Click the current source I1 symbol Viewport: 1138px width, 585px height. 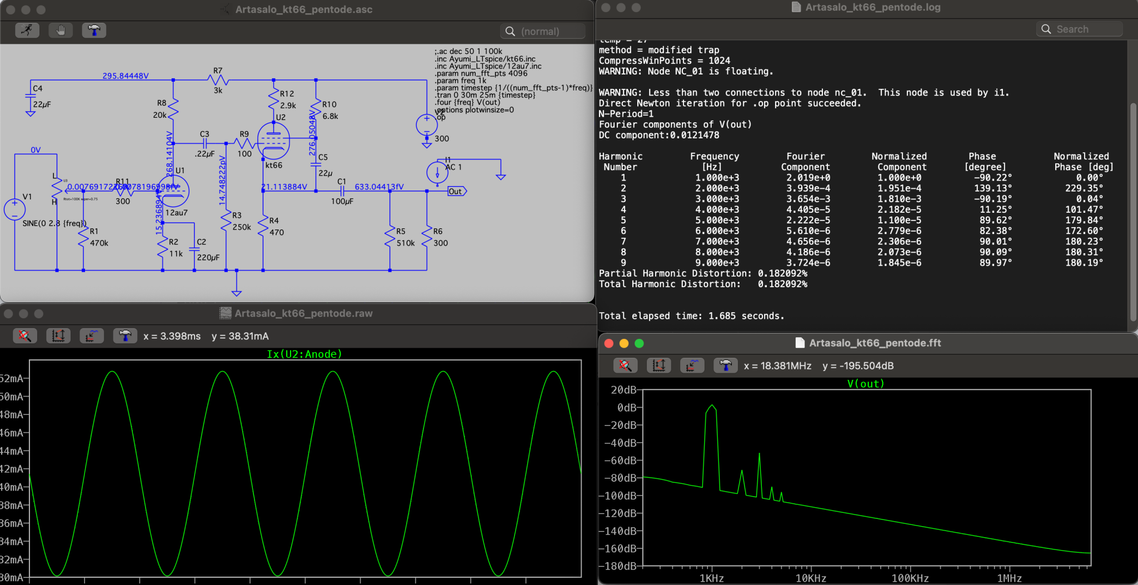tap(437, 173)
